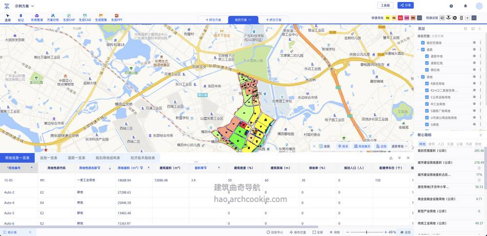Uncheck the 侧石线 layer checkbox
The height and width of the screenshot is (236, 487).
[x=427, y=70]
